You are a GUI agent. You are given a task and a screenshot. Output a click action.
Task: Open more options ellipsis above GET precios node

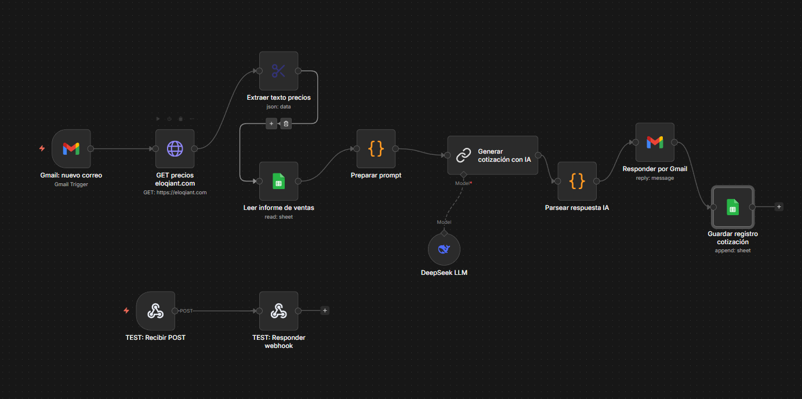click(191, 119)
